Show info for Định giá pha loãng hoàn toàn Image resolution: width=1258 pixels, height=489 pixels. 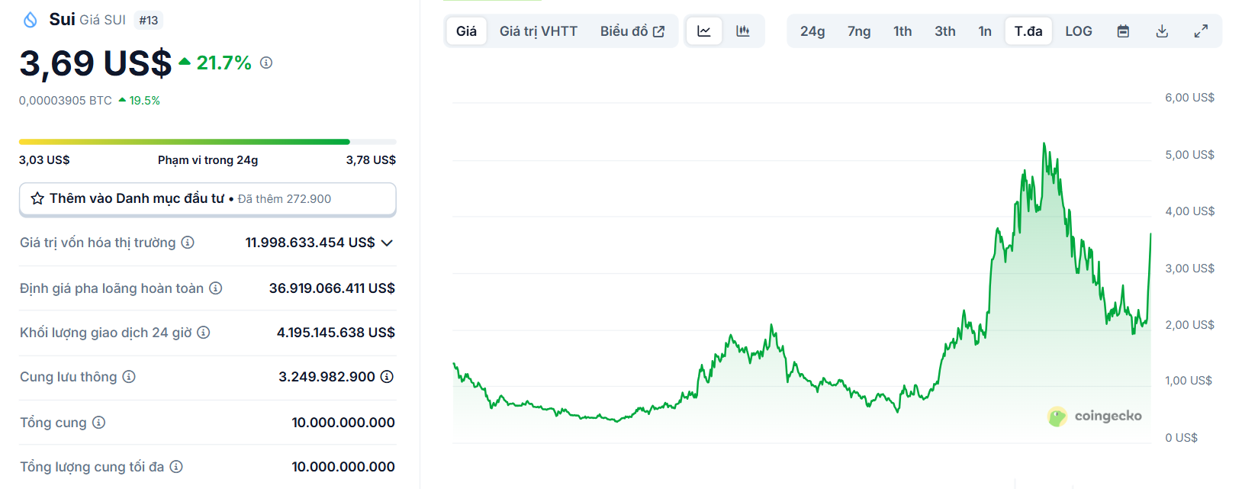[216, 288]
